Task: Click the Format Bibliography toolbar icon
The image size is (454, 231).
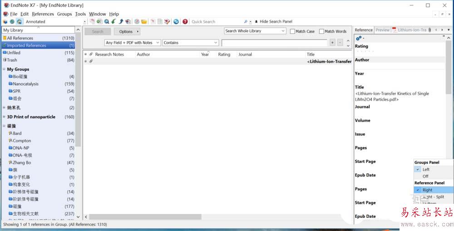Action: point(160,22)
